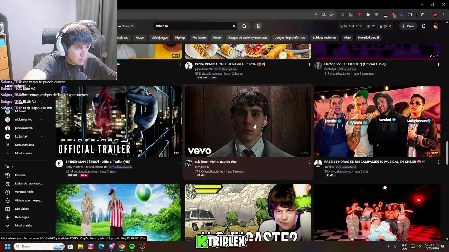Select the Juegos de plataformas chip
The width and height of the screenshot is (449, 252).
coord(290,37)
